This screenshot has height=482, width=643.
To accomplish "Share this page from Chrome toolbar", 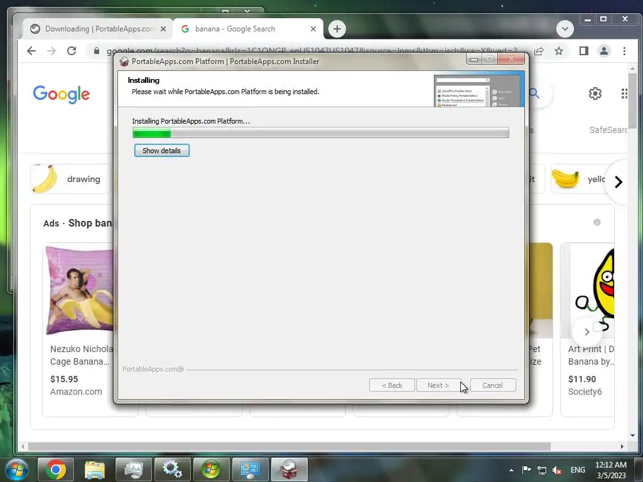I will point(538,51).
